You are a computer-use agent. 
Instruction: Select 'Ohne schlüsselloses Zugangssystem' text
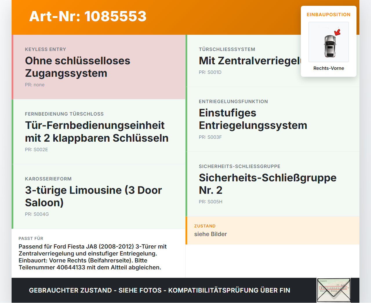coord(78,67)
